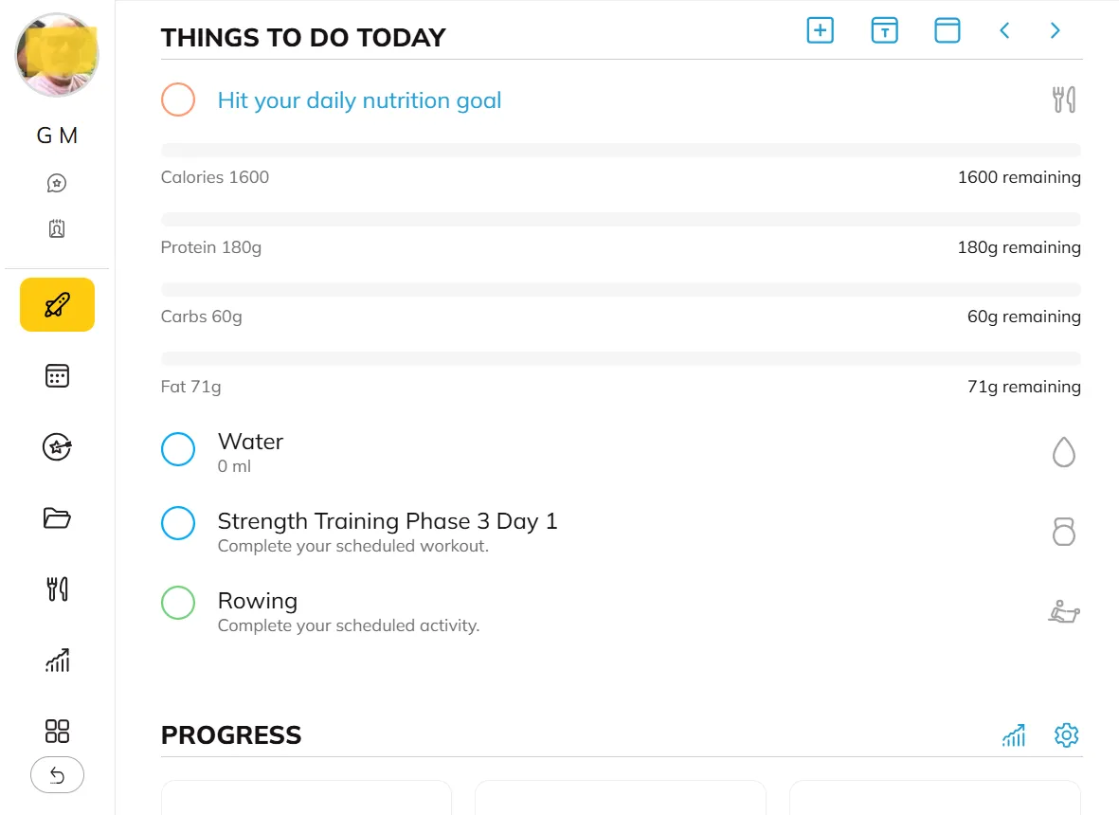Mark the Rowing activity complete
Screen dimensions: 1119x815
point(178,603)
